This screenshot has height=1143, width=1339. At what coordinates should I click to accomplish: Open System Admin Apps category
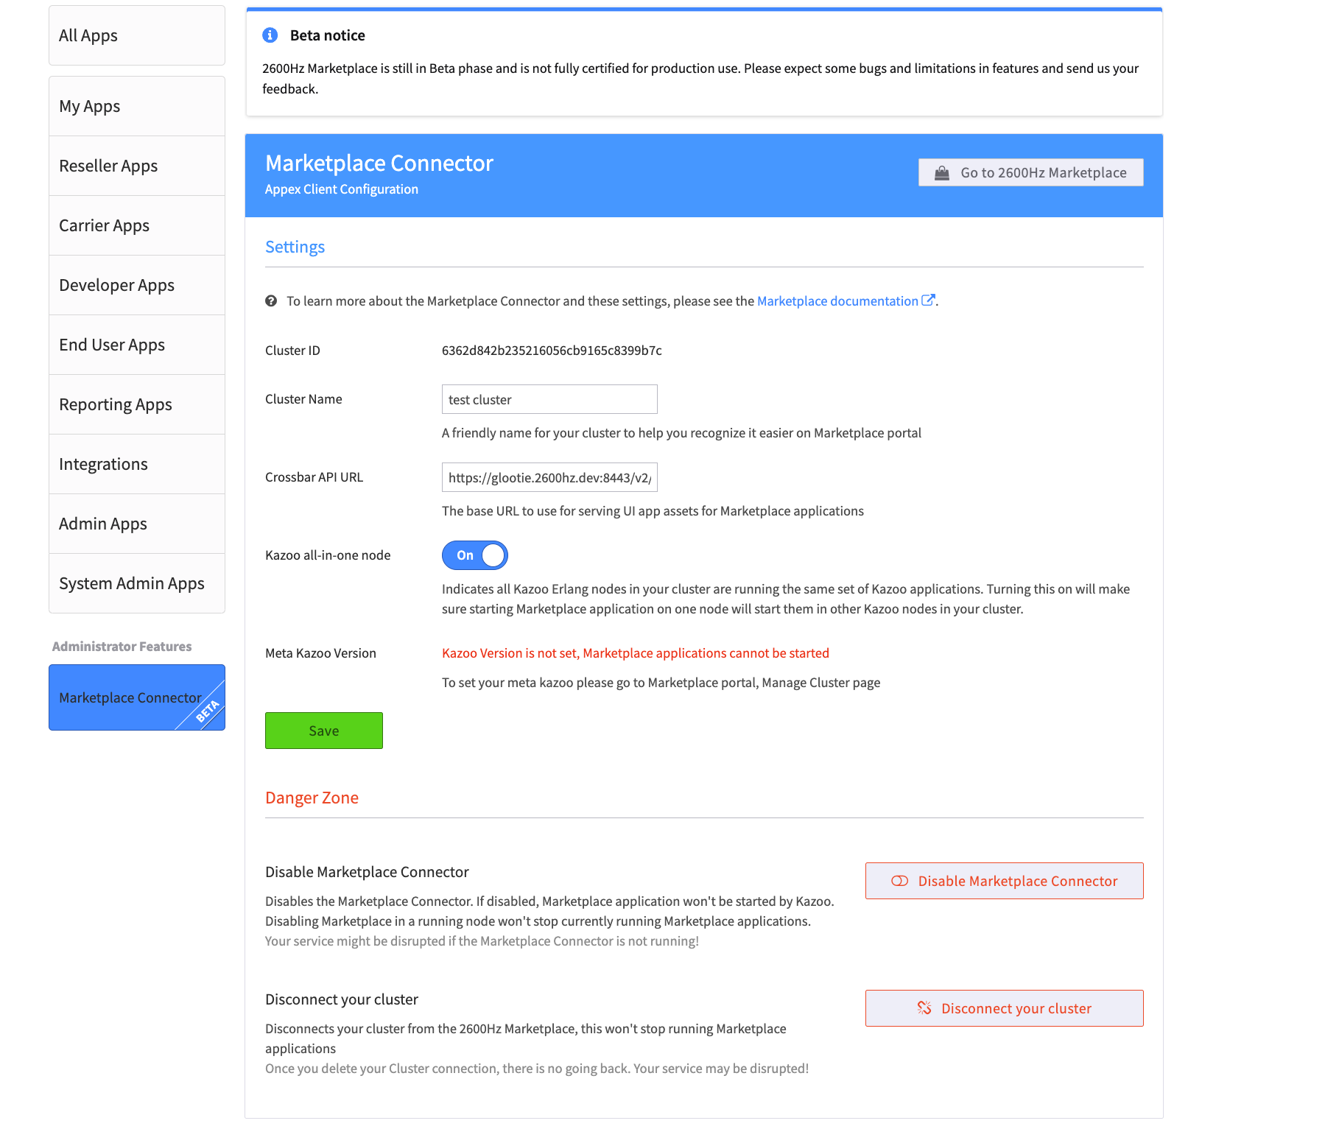(x=137, y=583)
